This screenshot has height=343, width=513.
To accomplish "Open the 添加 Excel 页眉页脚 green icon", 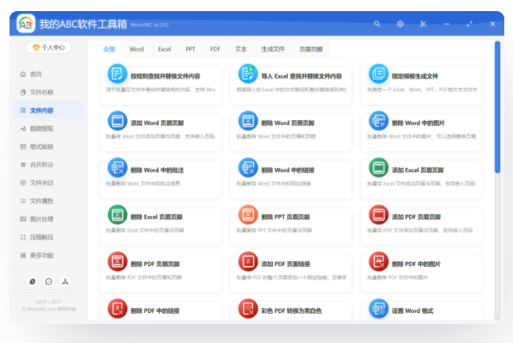I will (378, 168).
